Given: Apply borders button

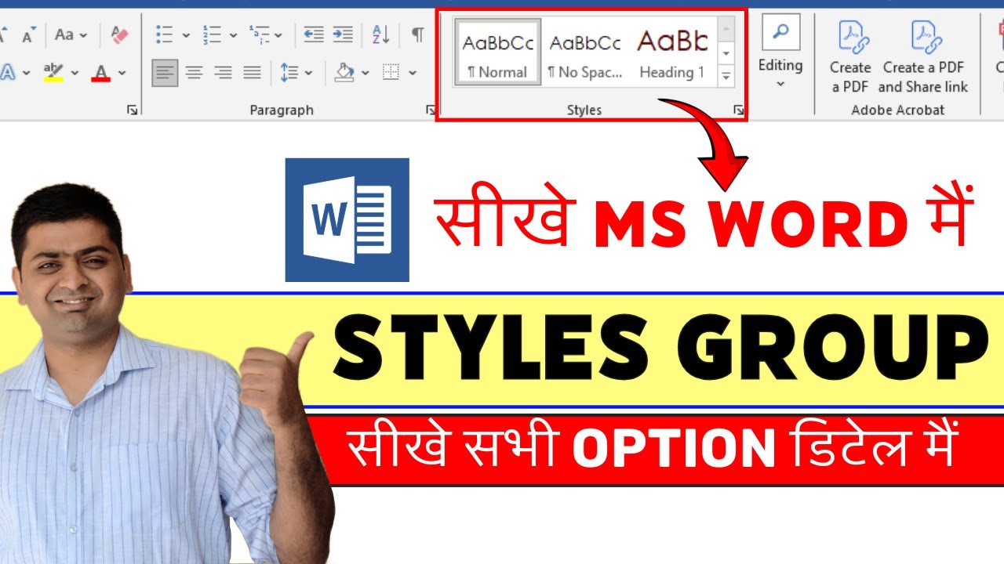Looking at the screenshot, I should pos(391,73).
